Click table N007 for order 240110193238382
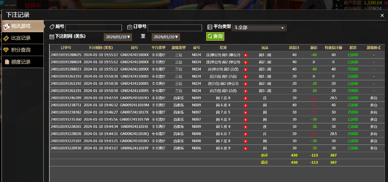 196,113
